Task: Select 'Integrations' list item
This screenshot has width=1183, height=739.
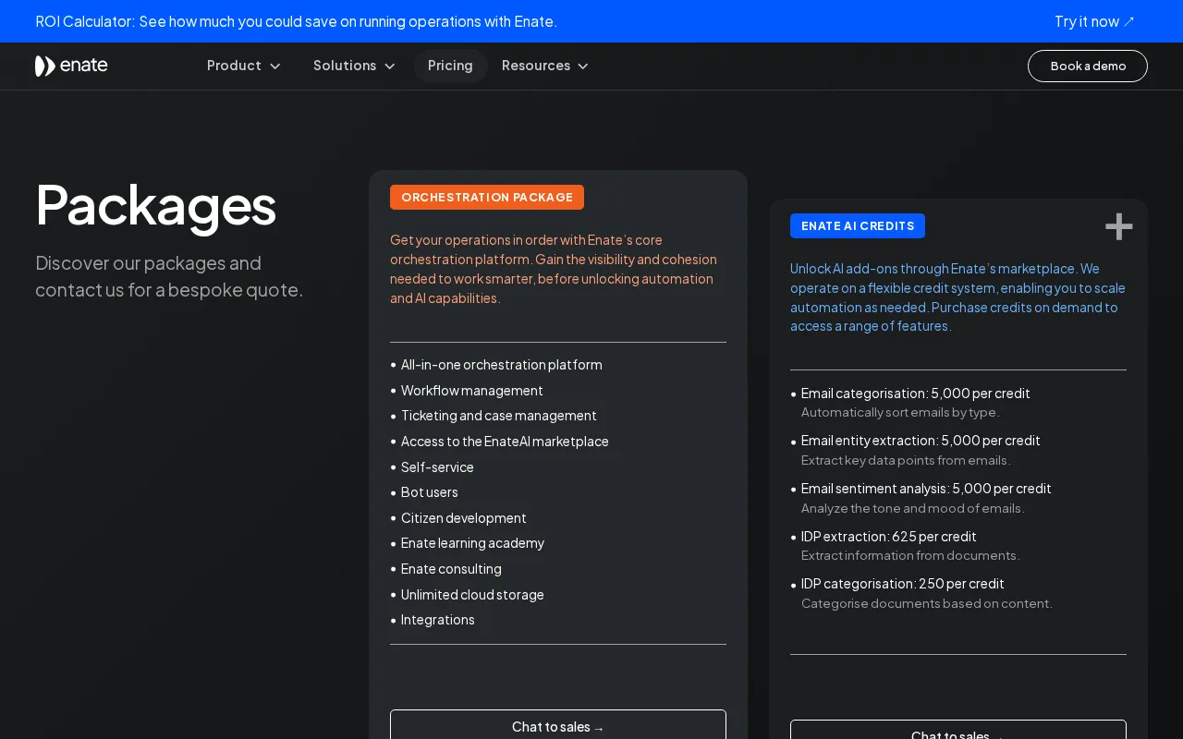Action: 438,620
